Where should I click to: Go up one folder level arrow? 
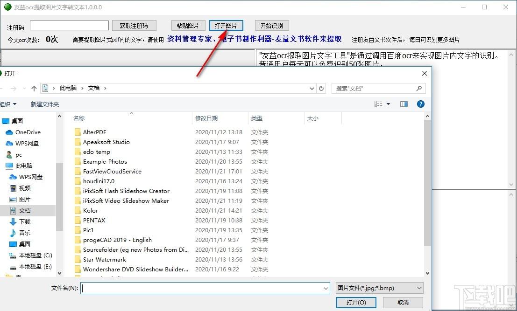34,88
